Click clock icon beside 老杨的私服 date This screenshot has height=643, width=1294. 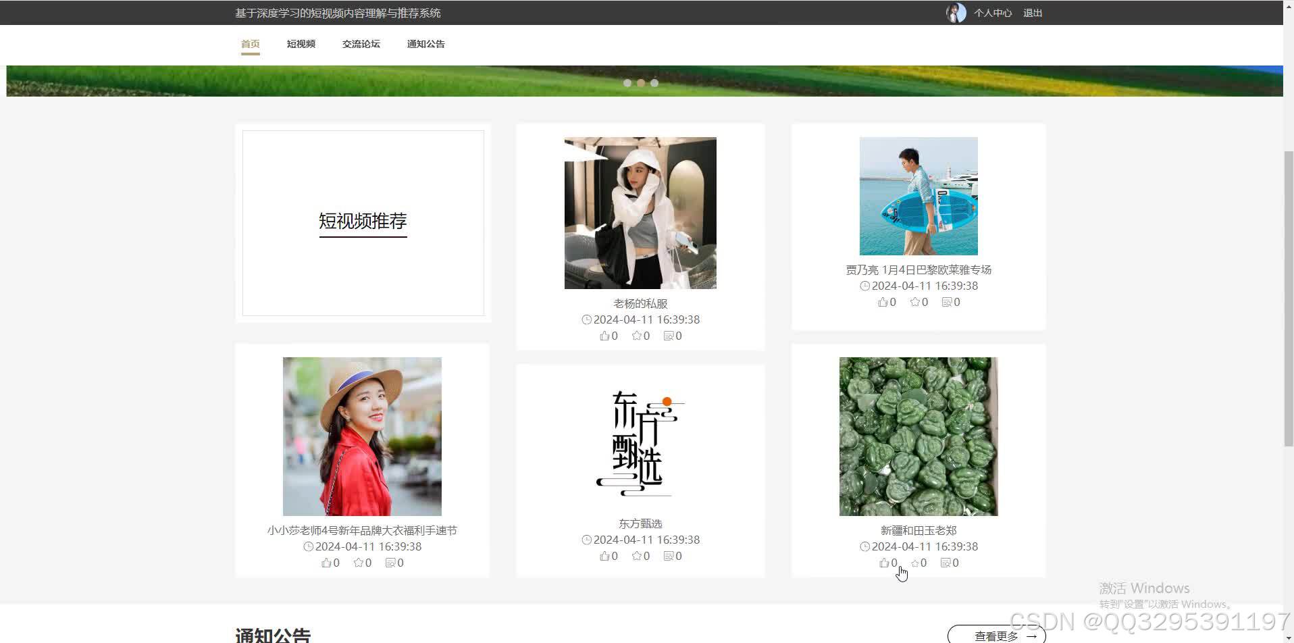coord(586,319)
